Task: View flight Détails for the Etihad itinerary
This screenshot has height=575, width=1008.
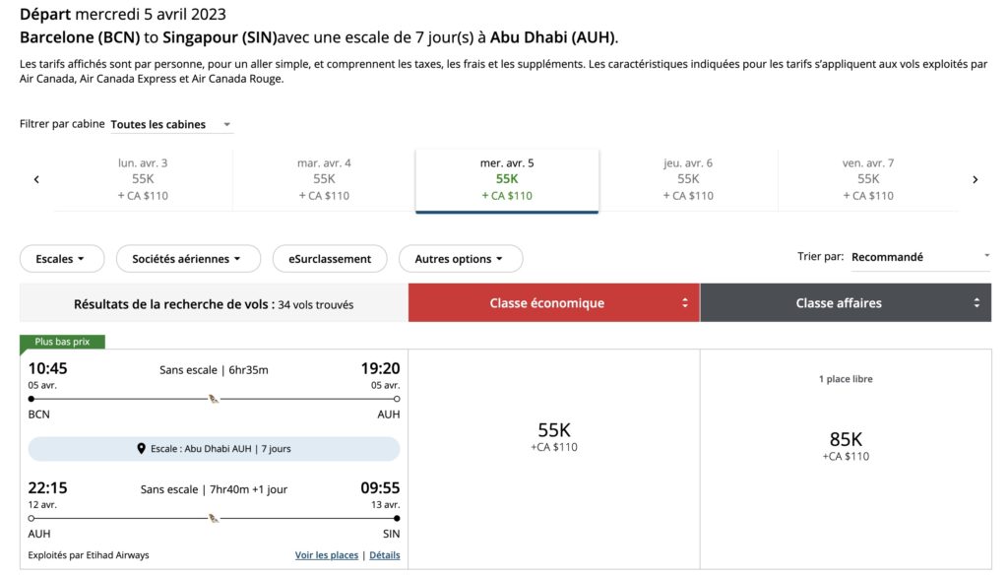Action: (x=384, y=554)
